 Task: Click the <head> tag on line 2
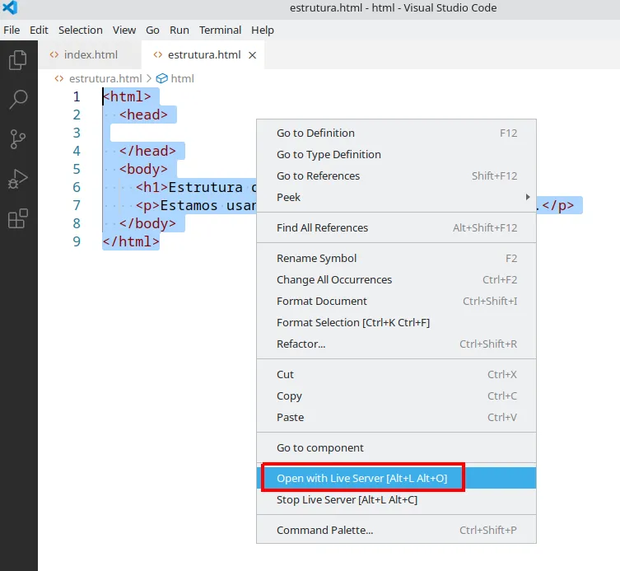[x=143, y=115]
